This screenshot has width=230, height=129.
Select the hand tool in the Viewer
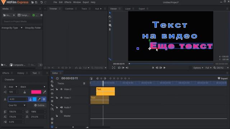(x=110, y=17)
